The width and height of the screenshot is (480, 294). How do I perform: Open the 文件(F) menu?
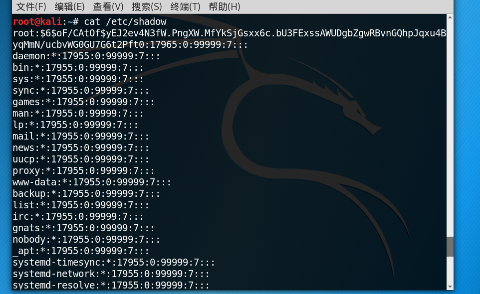coord(31,6)
